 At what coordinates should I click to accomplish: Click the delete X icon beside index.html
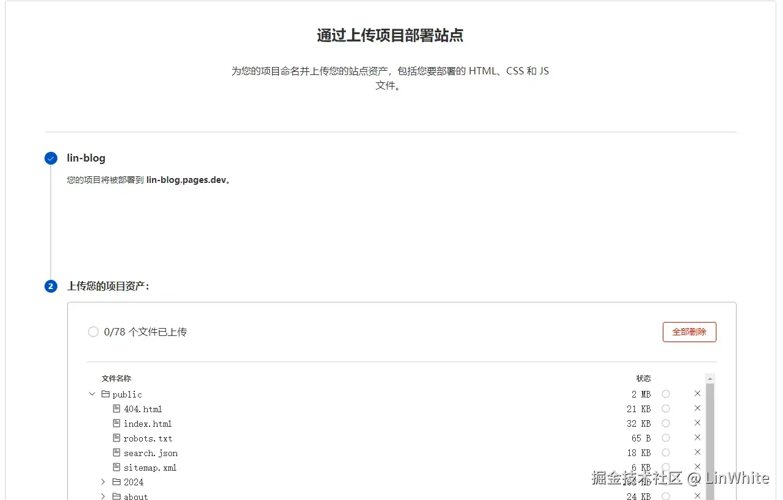pos(697,423)
